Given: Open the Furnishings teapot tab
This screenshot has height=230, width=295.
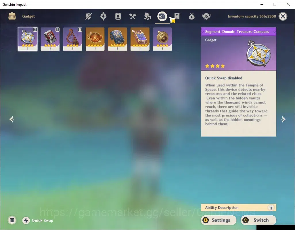Looking at the screenshot, I should (206, 16).
